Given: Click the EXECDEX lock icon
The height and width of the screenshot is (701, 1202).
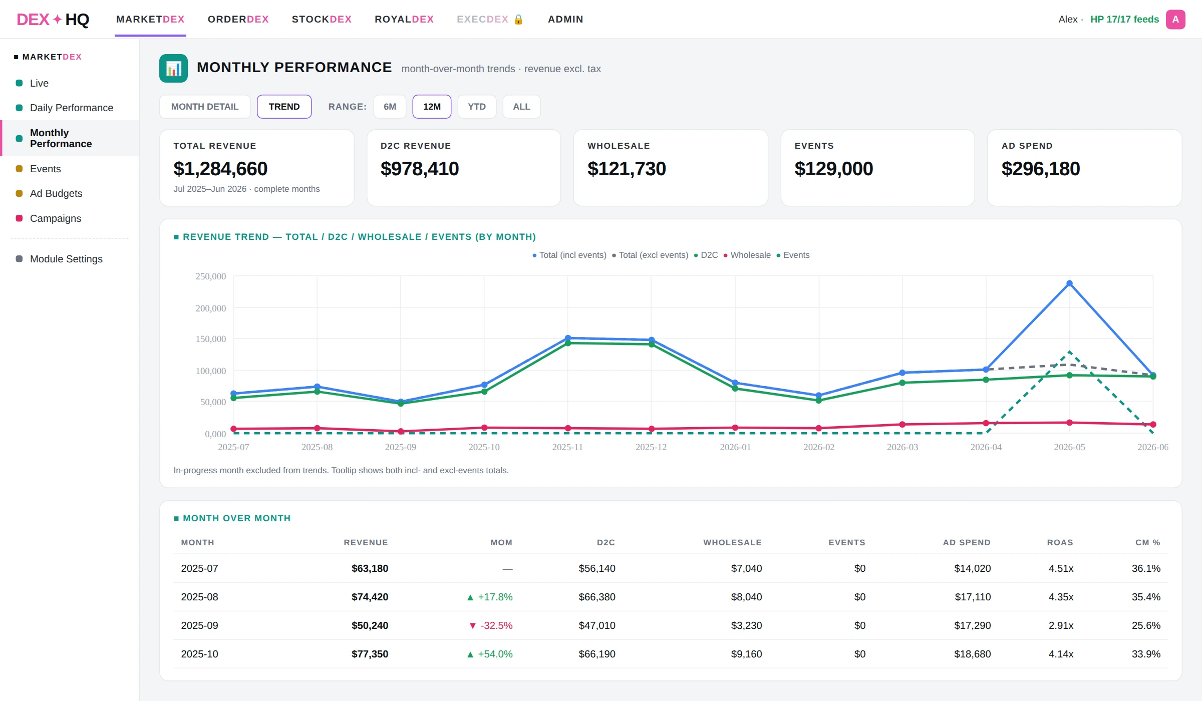Looking at the screenshot, I should (518, 20).
